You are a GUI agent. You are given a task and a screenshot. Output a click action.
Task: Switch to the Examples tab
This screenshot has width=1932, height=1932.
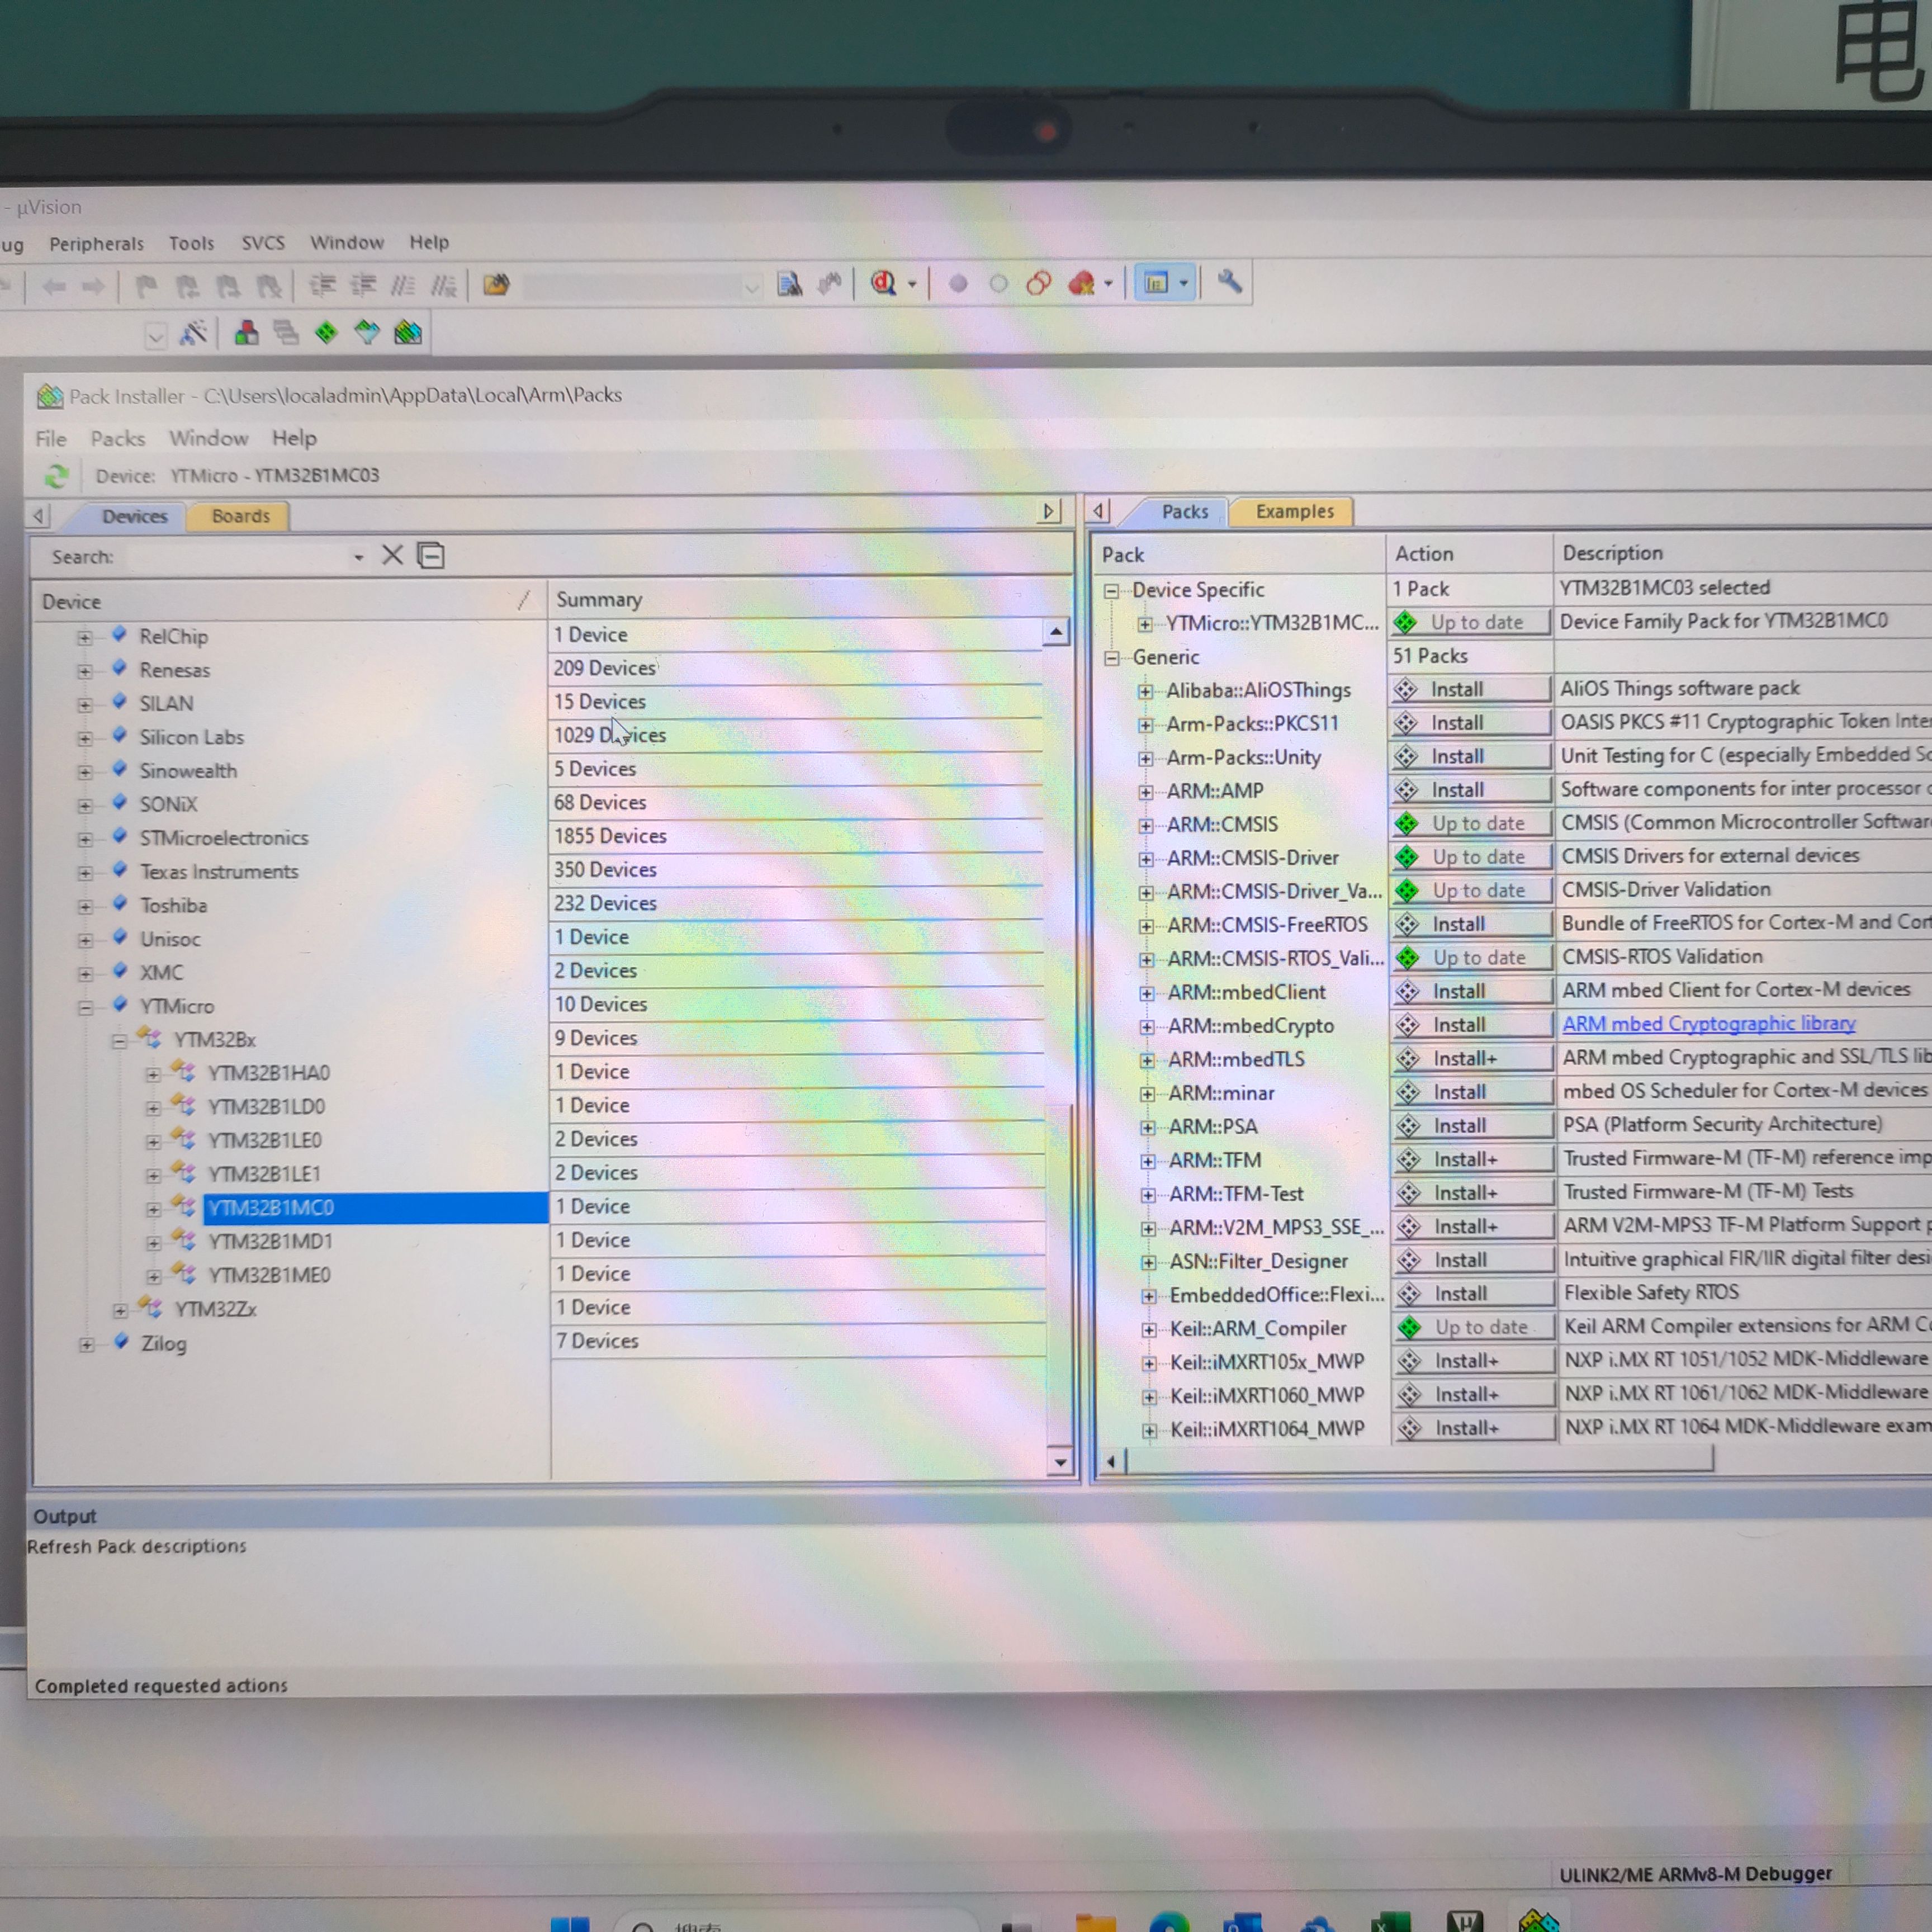(1294, 511)
